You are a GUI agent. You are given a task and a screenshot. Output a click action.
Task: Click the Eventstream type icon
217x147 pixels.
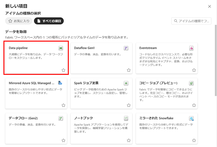click(x=191, y=48)
